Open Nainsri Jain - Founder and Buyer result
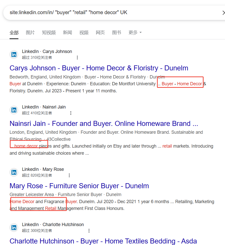 point(104,124)
